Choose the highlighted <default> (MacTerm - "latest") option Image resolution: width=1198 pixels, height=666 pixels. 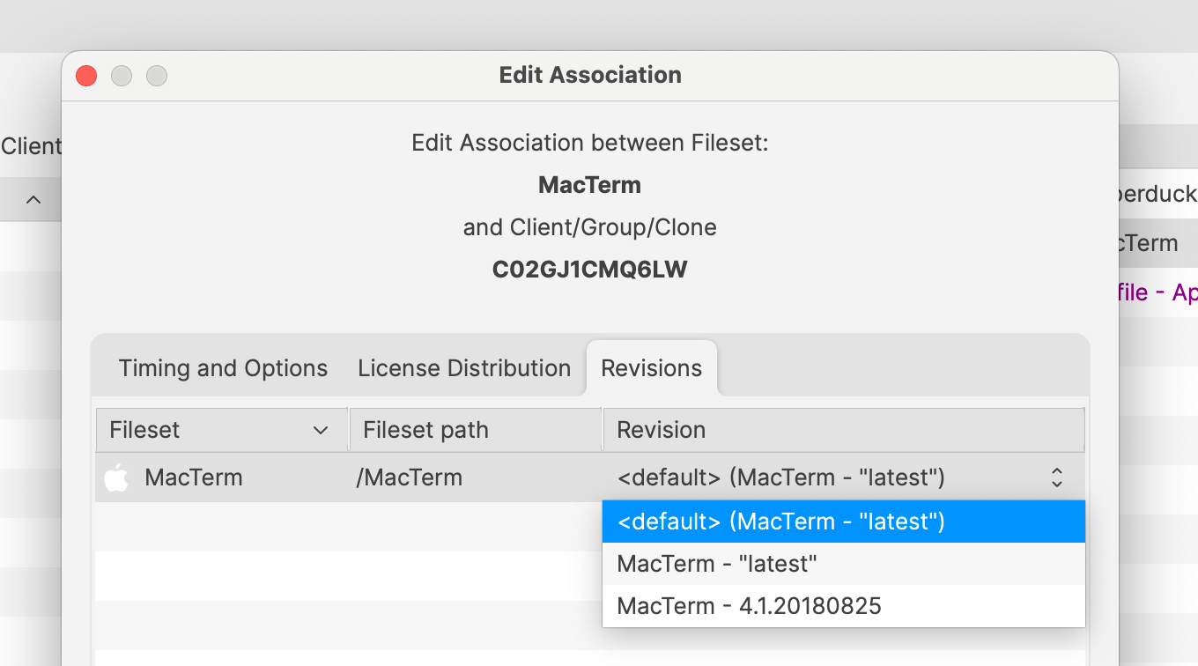pyautogui.click(x=843, y=522)
